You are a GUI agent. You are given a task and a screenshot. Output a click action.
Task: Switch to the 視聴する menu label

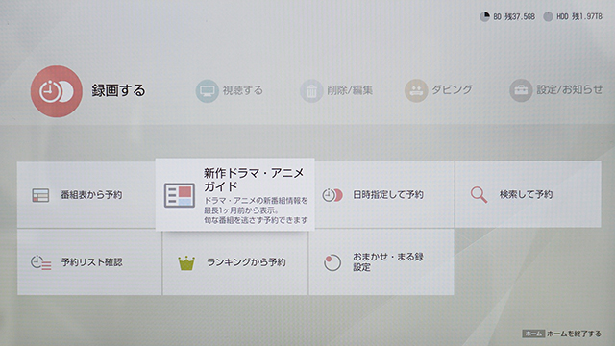coord(243,90)
